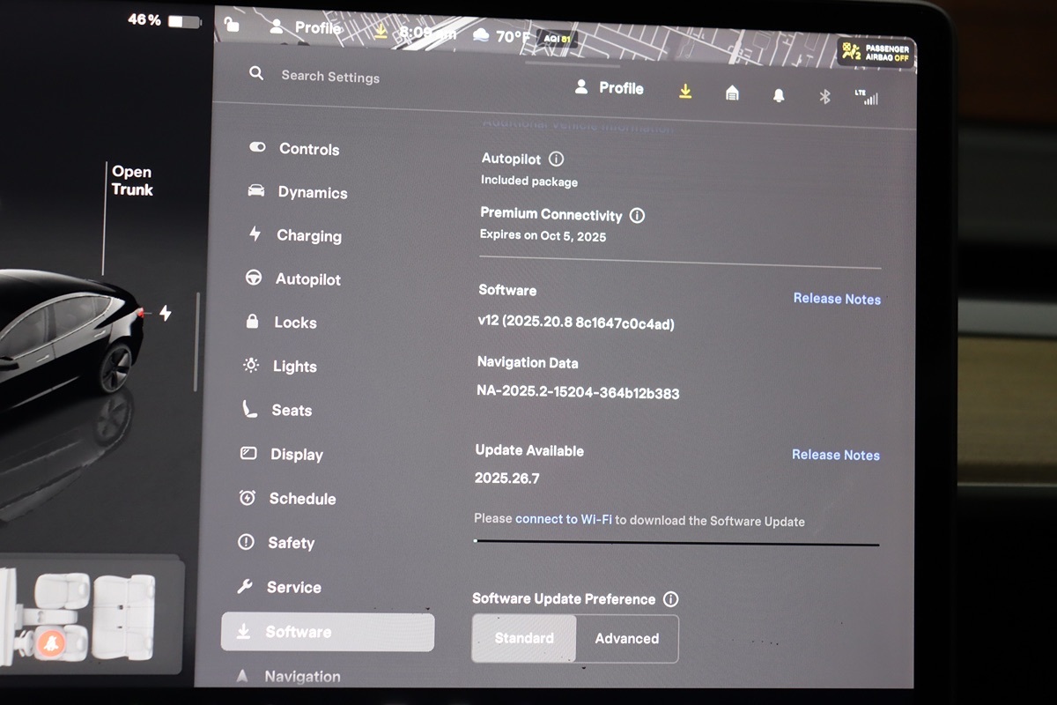
Task: Select Standard software update preference
Action: 524,638
